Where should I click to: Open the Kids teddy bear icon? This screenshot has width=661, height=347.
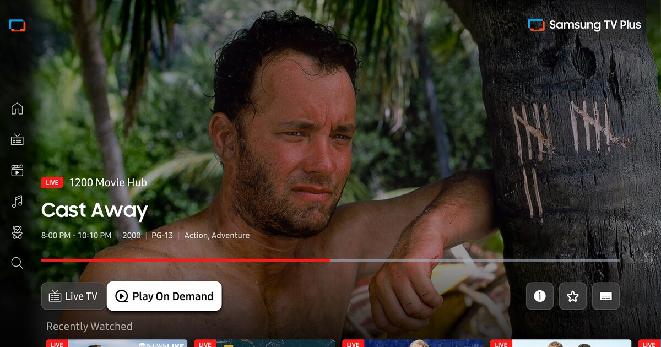pyautogui.click(x=17, y=232)
